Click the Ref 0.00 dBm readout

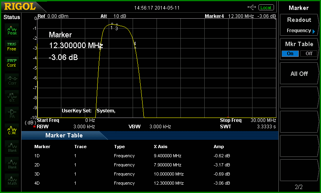pyautogui.click(x=53, y=16)
